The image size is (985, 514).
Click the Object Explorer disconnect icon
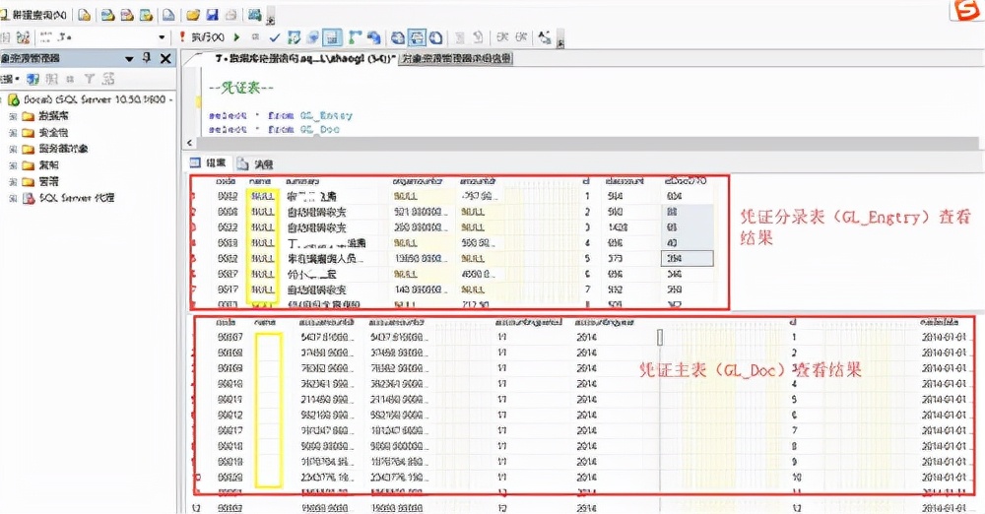[51, 79]
